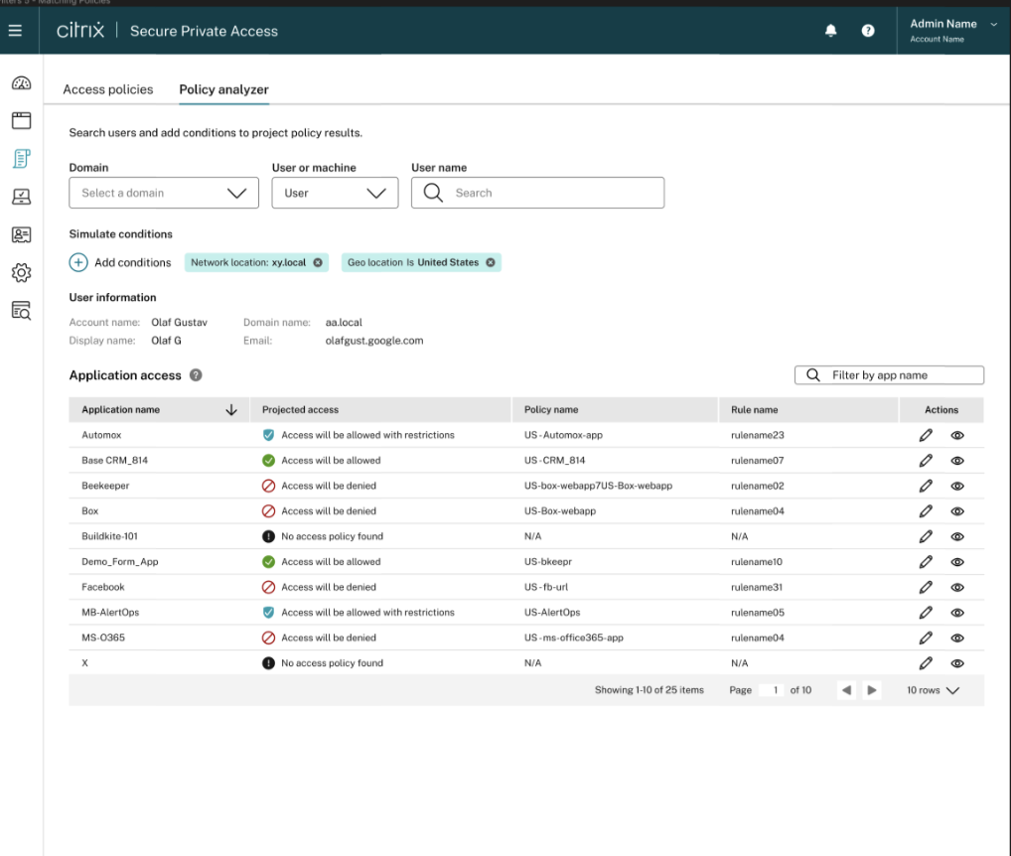1011x856 pixels.
Task: View MS-O365 policy details eye icon
Action: (957, 638)
